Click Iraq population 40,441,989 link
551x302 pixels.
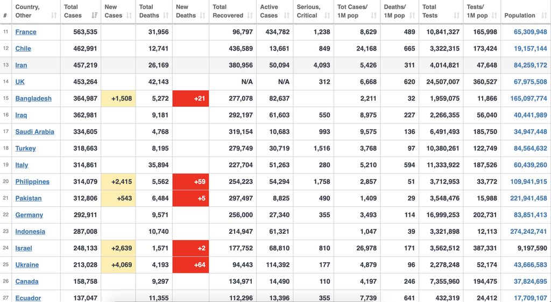coord(530,115)
